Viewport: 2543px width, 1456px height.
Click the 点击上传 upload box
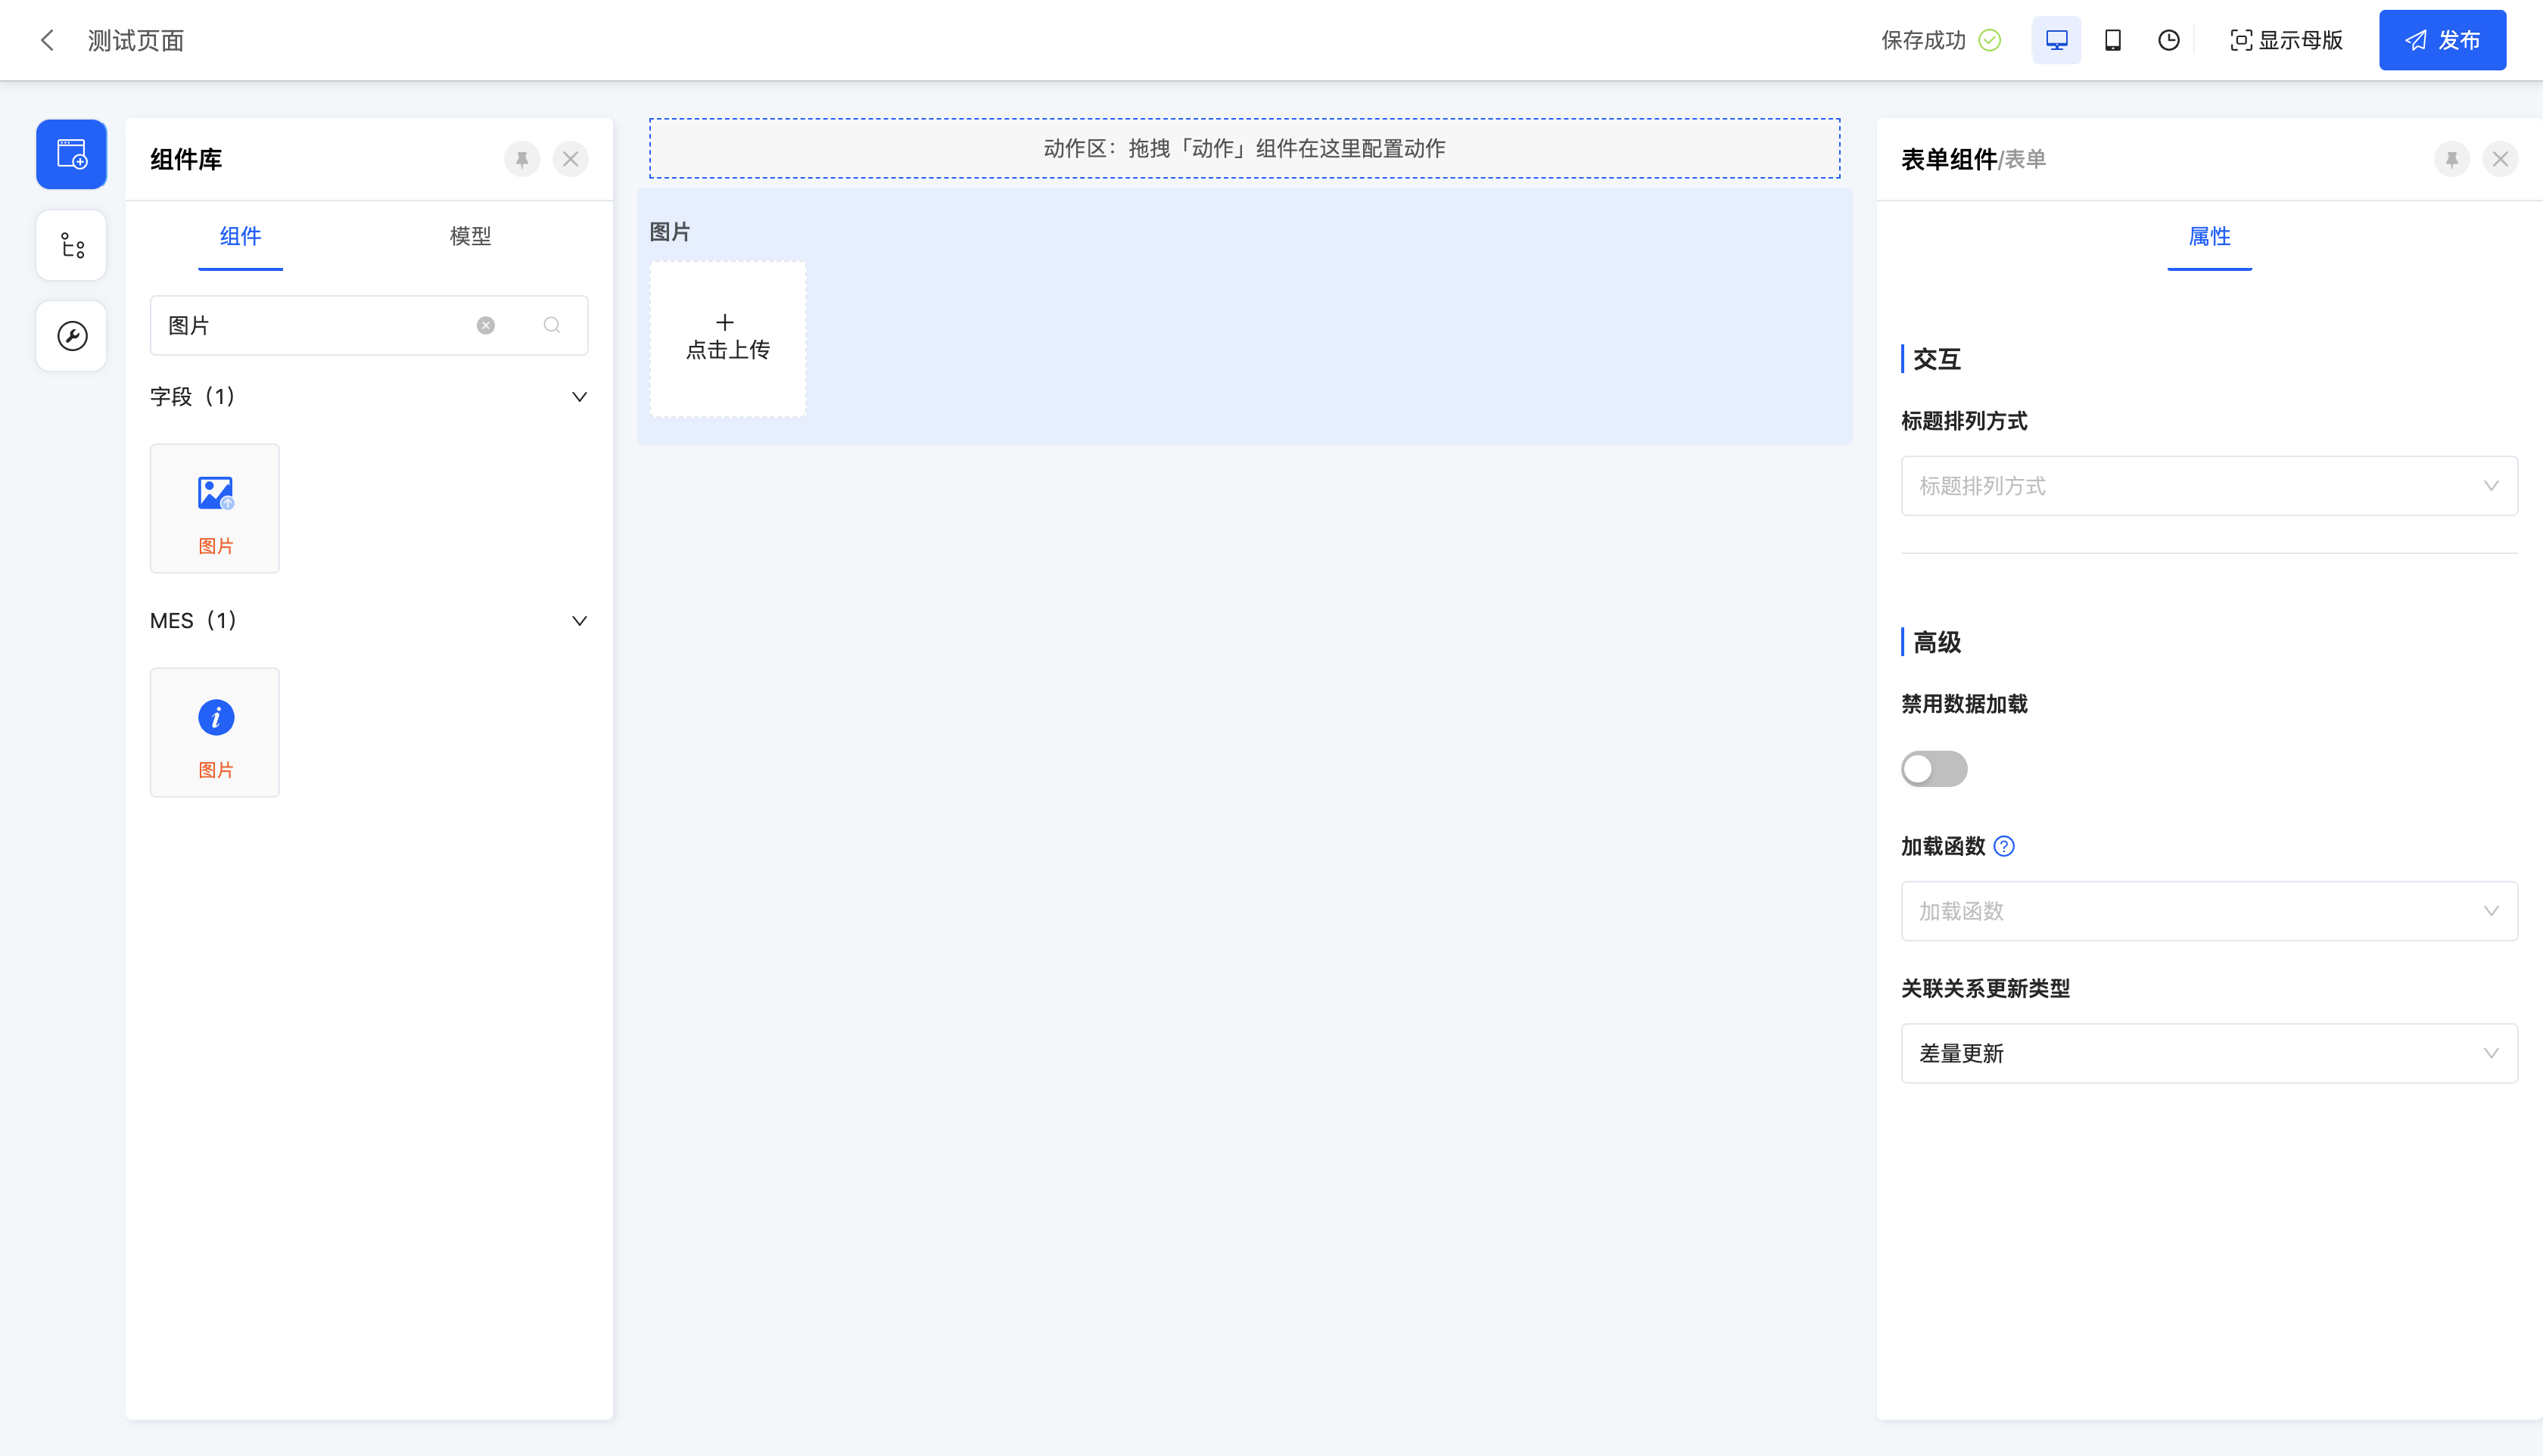pyautogui.click(x=727, y=338)
